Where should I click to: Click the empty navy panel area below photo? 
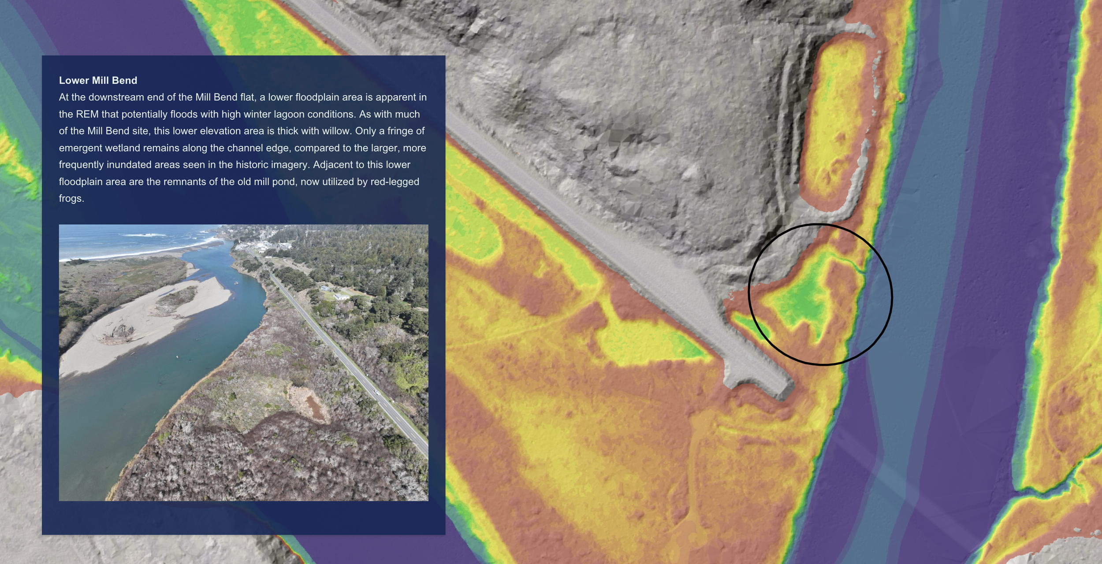pos(243,518)
